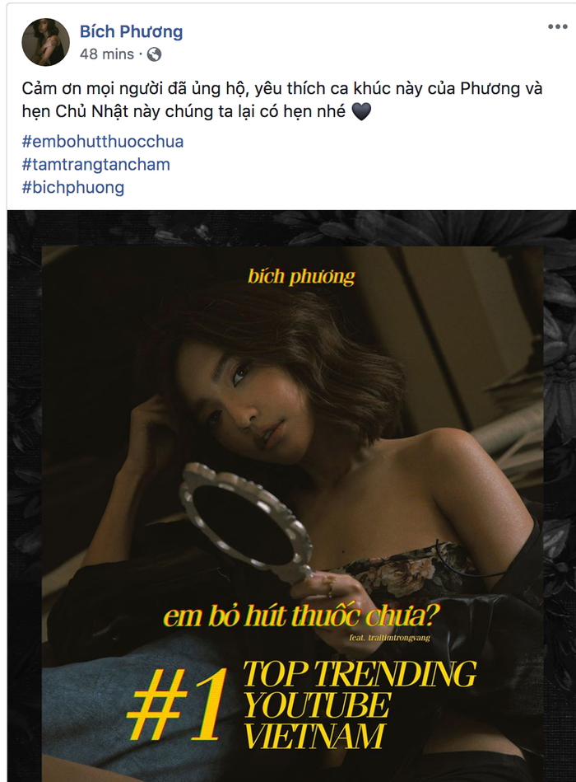
Task: Click the caption starting 'Cảm ơn mọi người'
Action: pyautogui.click(x=282, y=100)
